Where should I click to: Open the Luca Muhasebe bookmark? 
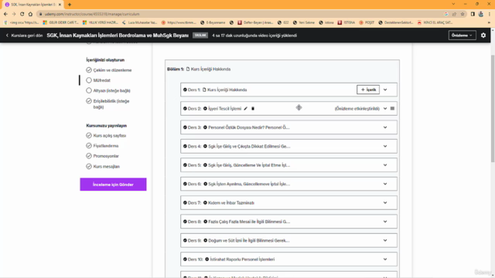[139, 22]
